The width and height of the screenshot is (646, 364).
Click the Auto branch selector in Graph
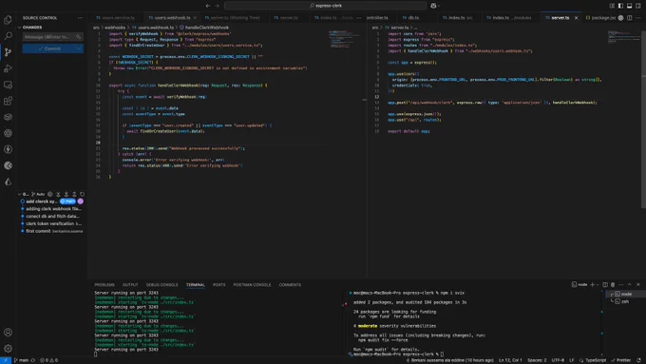point(38,194)
